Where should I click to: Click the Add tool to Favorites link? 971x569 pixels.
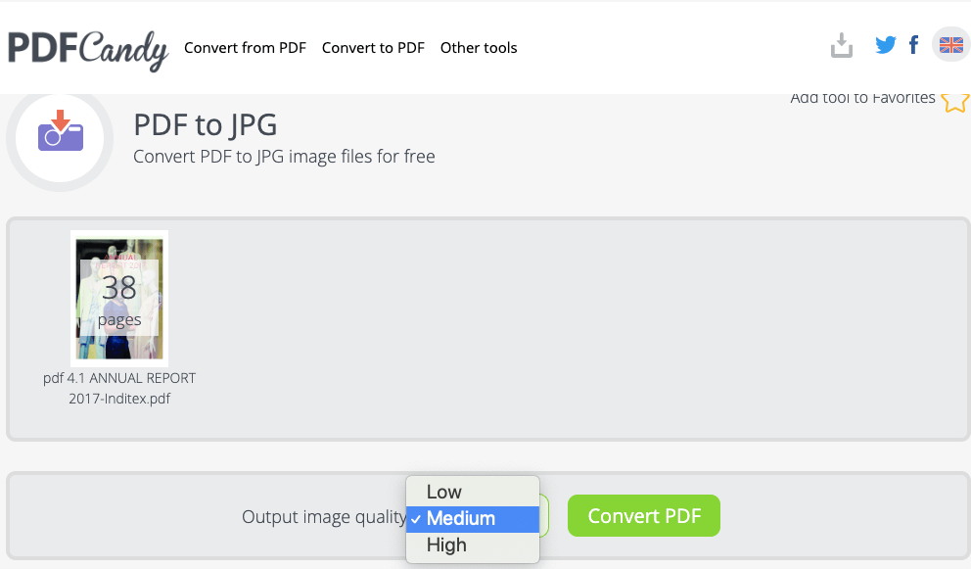(x=862, y=98)
